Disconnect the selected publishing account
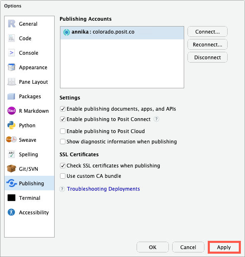Viewport: 245px width, 257px height. 207,57
